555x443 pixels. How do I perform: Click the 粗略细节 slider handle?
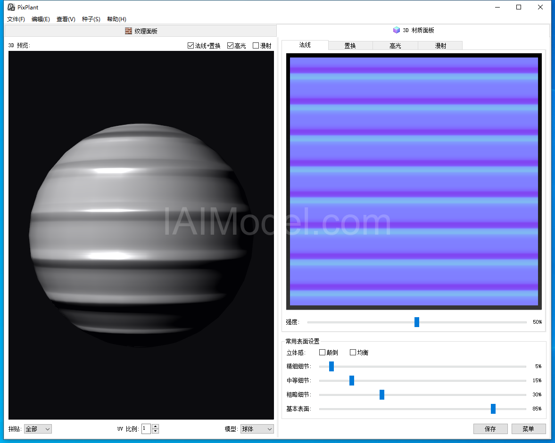coord(381,394)
